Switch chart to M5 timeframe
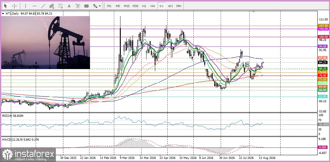 click(118, 6)
